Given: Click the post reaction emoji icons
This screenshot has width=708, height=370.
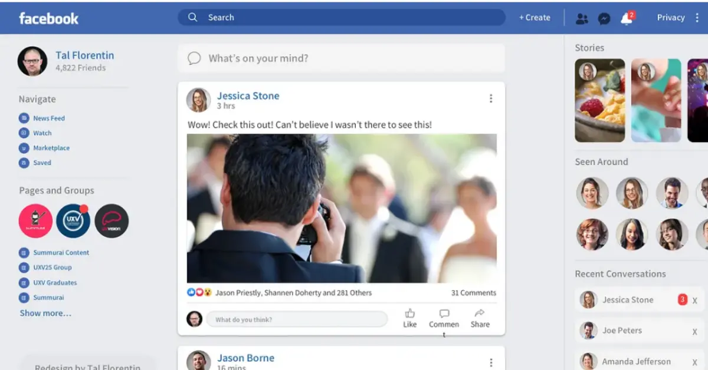Looking at the screenshot, I should (199, 292).
